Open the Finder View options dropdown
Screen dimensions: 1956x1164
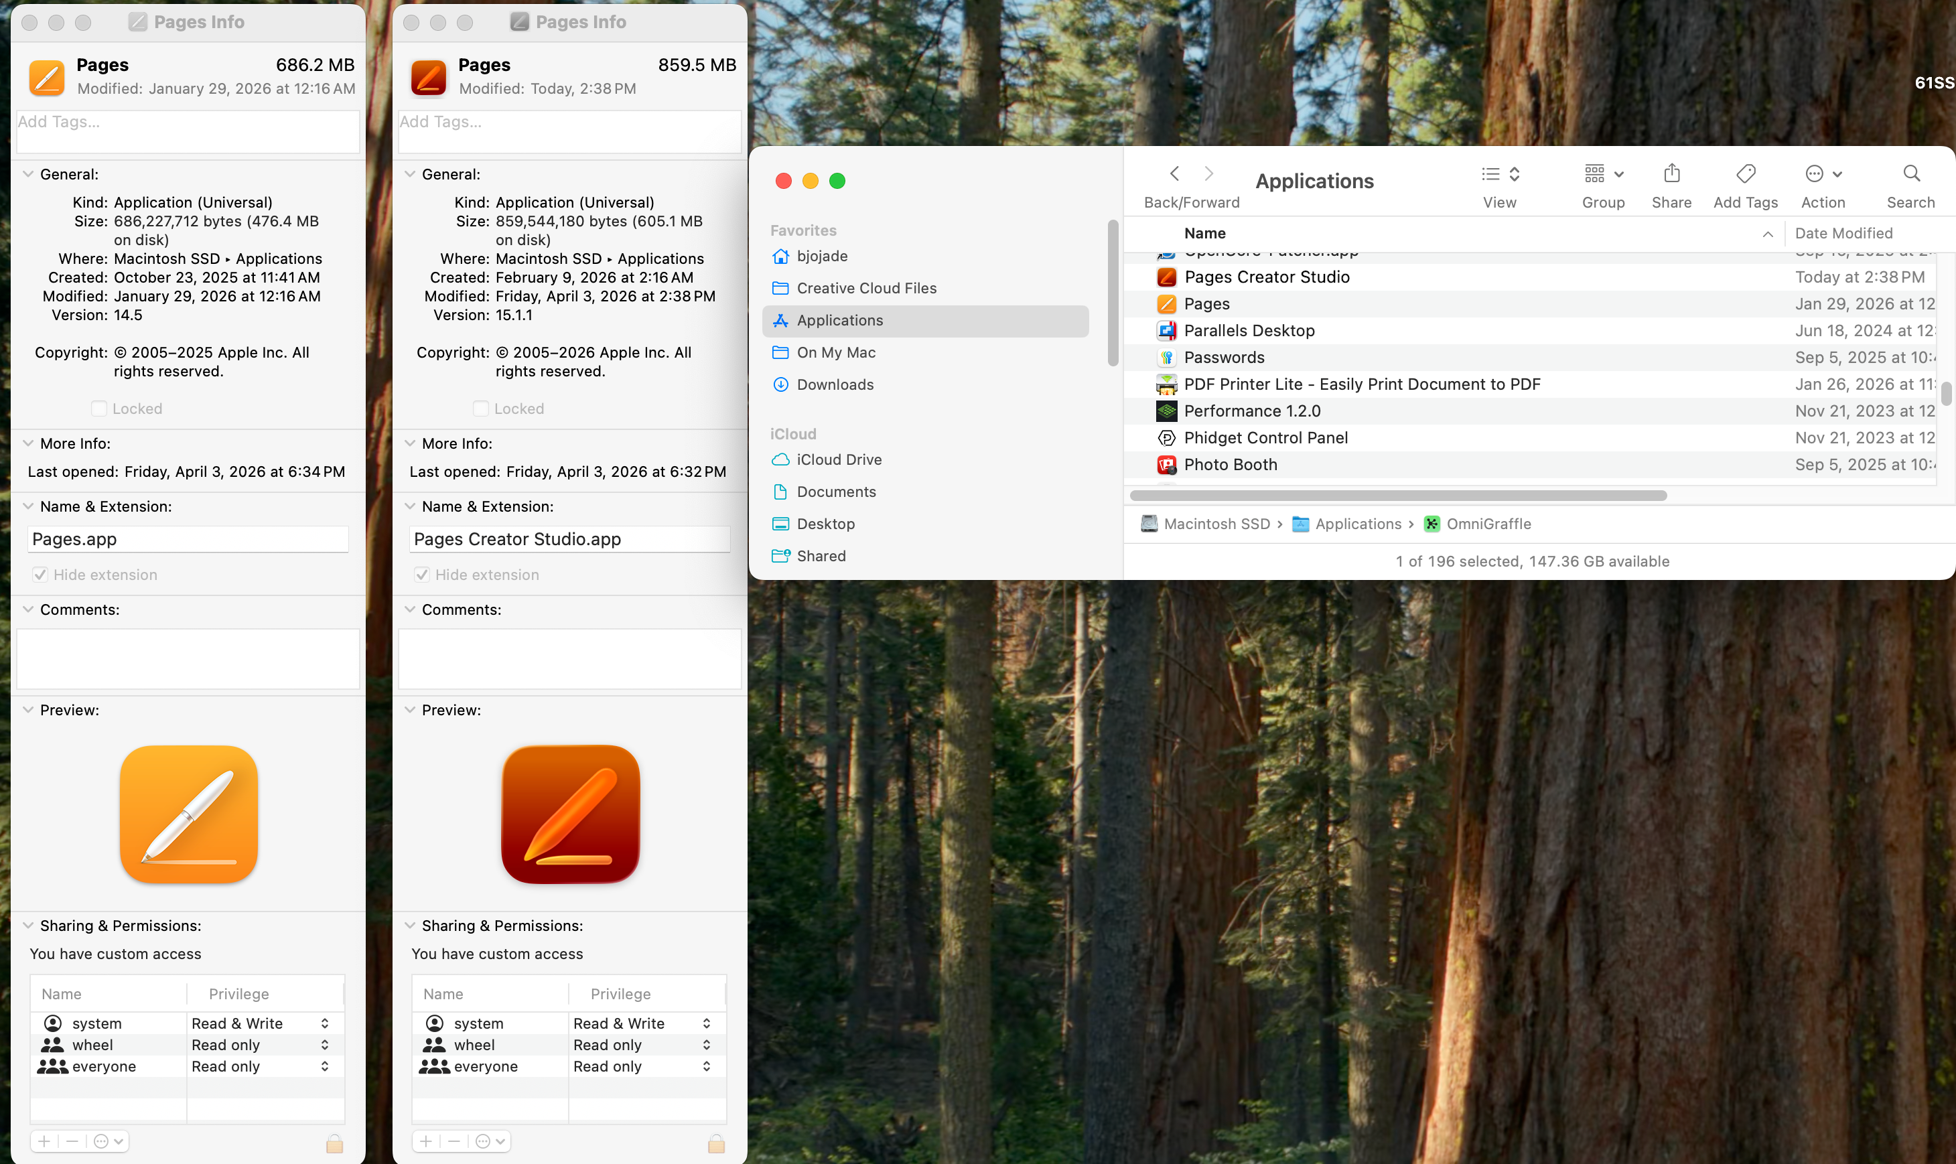(1500, 173)
